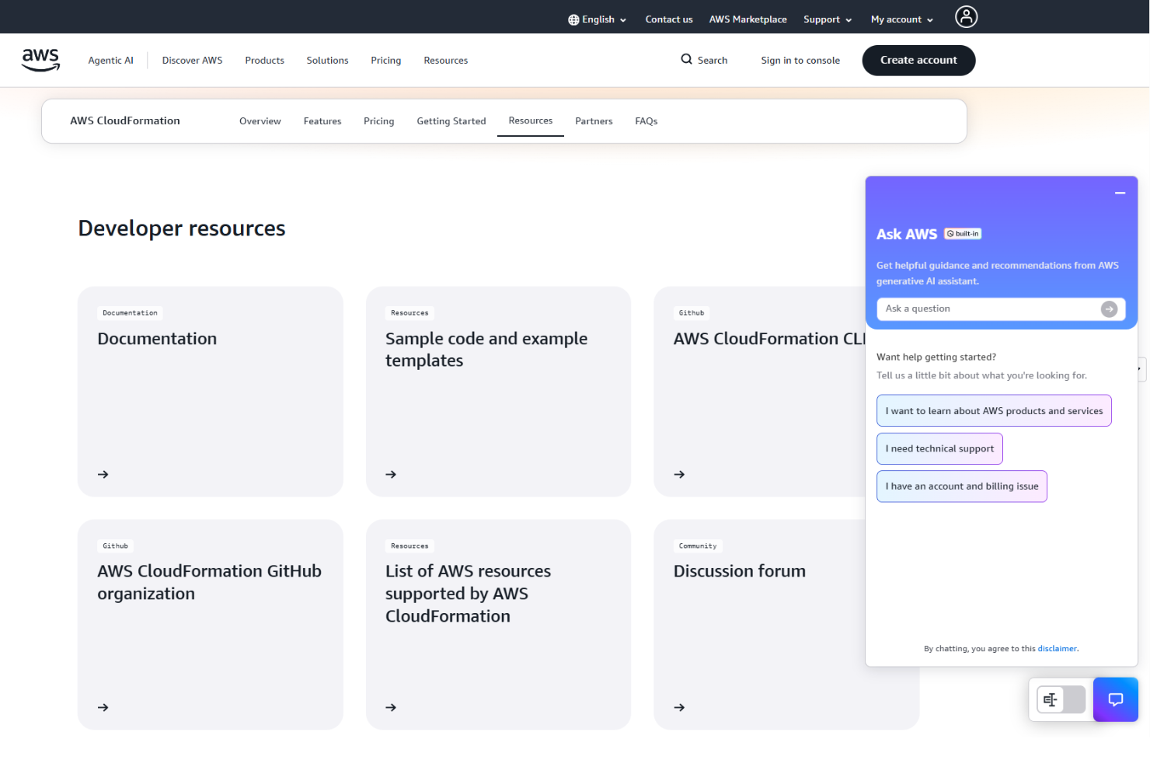Open Resources in main navigation
Image resolution: width=1150 pixels, height=767 pixels.
[x=445, y=60]
